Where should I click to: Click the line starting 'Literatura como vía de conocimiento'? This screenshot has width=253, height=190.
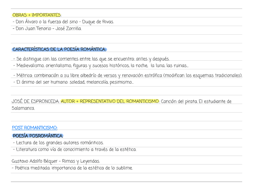[x=75, y=149]
